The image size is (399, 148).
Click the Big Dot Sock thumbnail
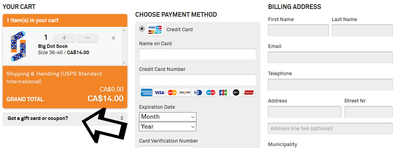18,46
